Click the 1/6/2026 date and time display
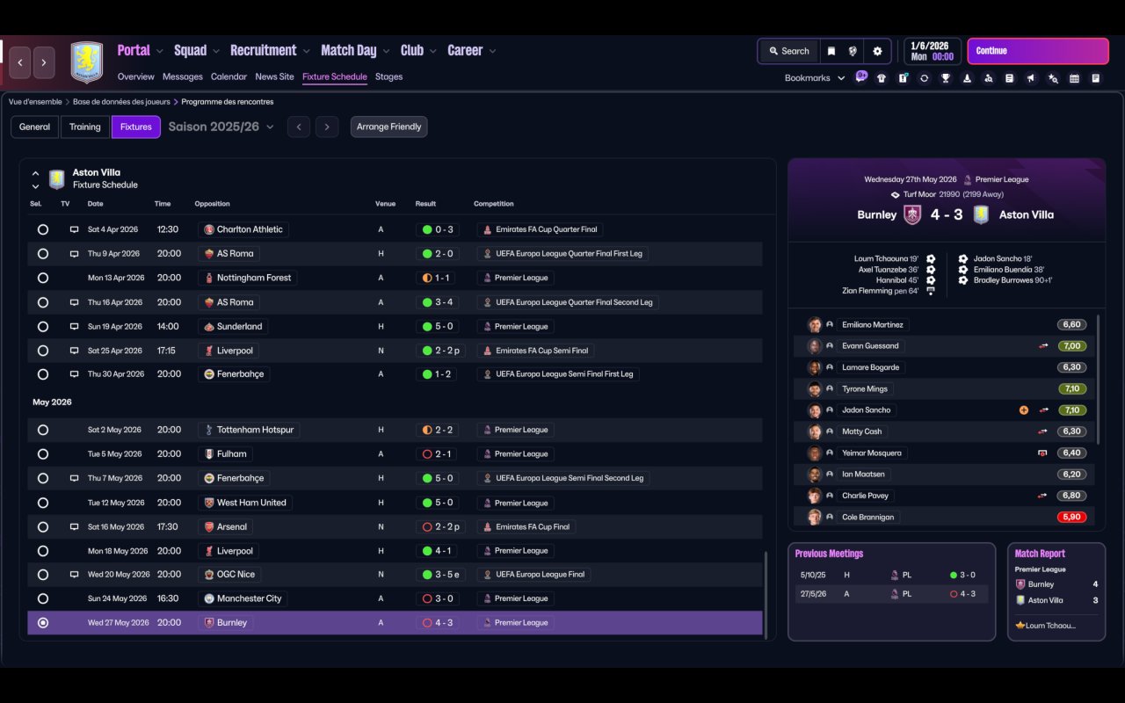The image size is (1125, 703). [932, 51]
